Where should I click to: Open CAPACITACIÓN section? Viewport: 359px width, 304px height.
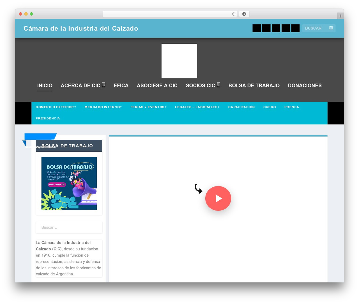point(241,107)
